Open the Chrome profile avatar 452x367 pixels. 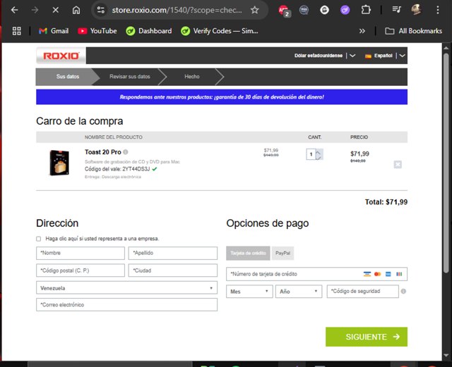coord(416,10)
